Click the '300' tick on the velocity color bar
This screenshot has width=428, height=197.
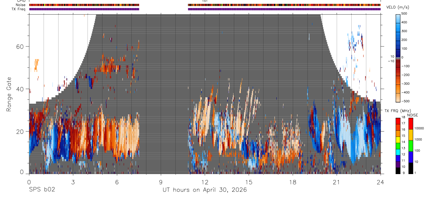pos(405,31)
